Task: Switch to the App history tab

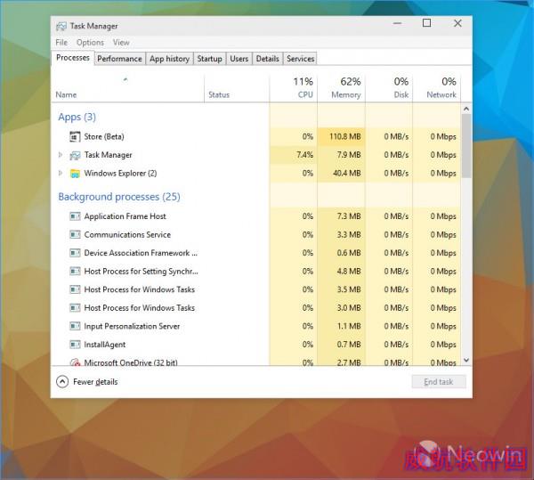Action: pyautogui.click(x=169, y=59)
